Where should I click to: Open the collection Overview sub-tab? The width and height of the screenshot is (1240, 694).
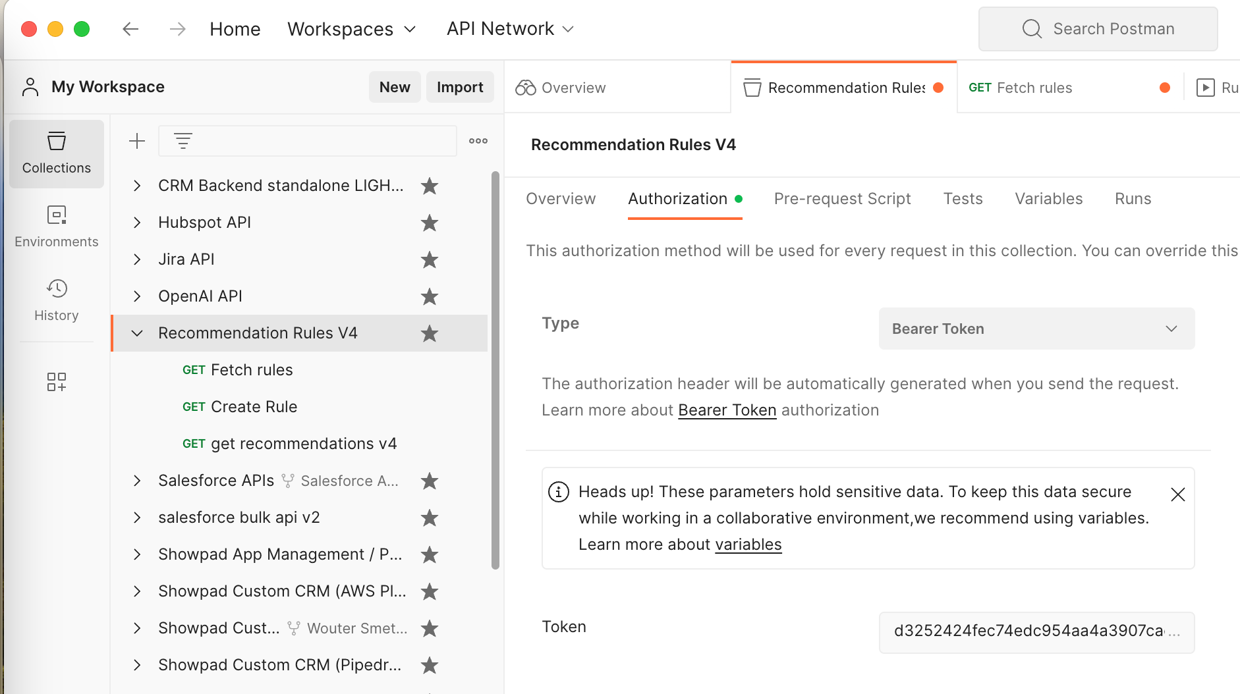pyautogui.click(x=561, y=199)
